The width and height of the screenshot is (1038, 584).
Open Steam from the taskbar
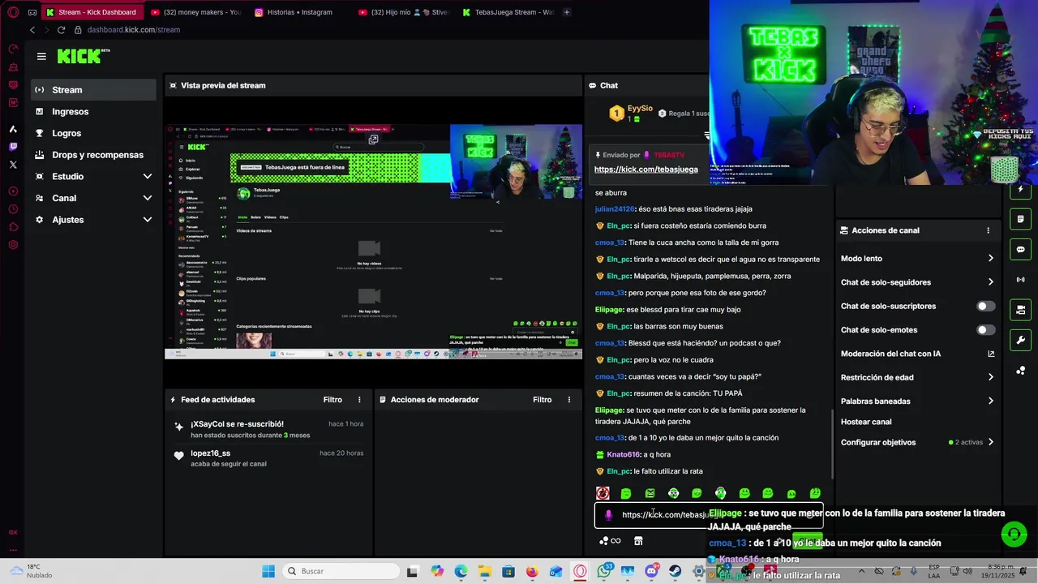click(675, 571)
